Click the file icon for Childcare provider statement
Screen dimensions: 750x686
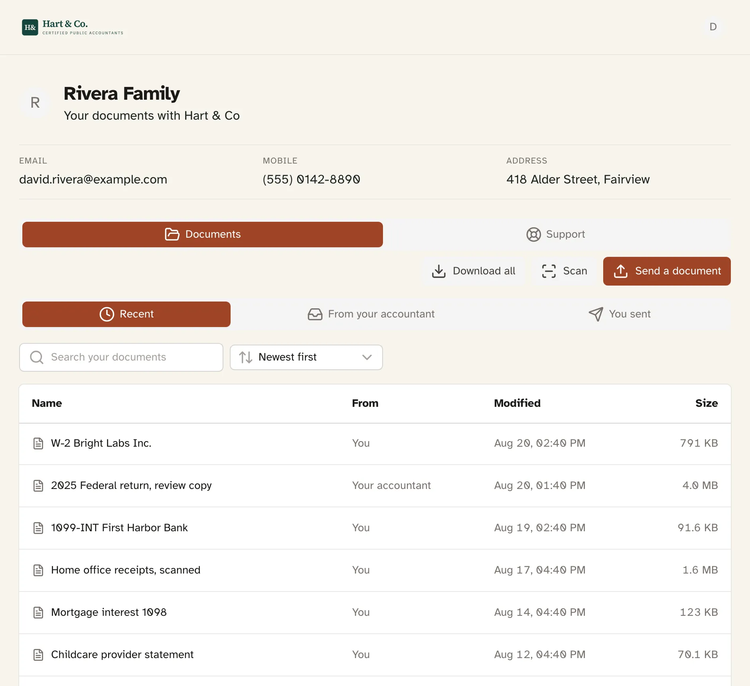[38, 655]
